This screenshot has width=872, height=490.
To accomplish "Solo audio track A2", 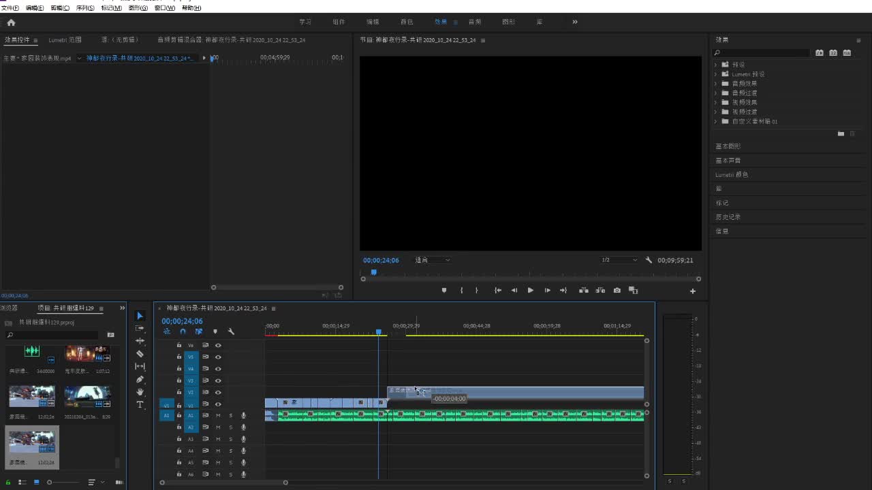I will [230, 427].
